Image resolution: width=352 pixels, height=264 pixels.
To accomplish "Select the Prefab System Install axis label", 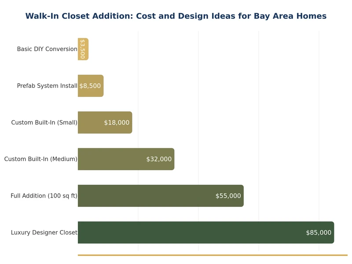I will [x=47, y=86].
